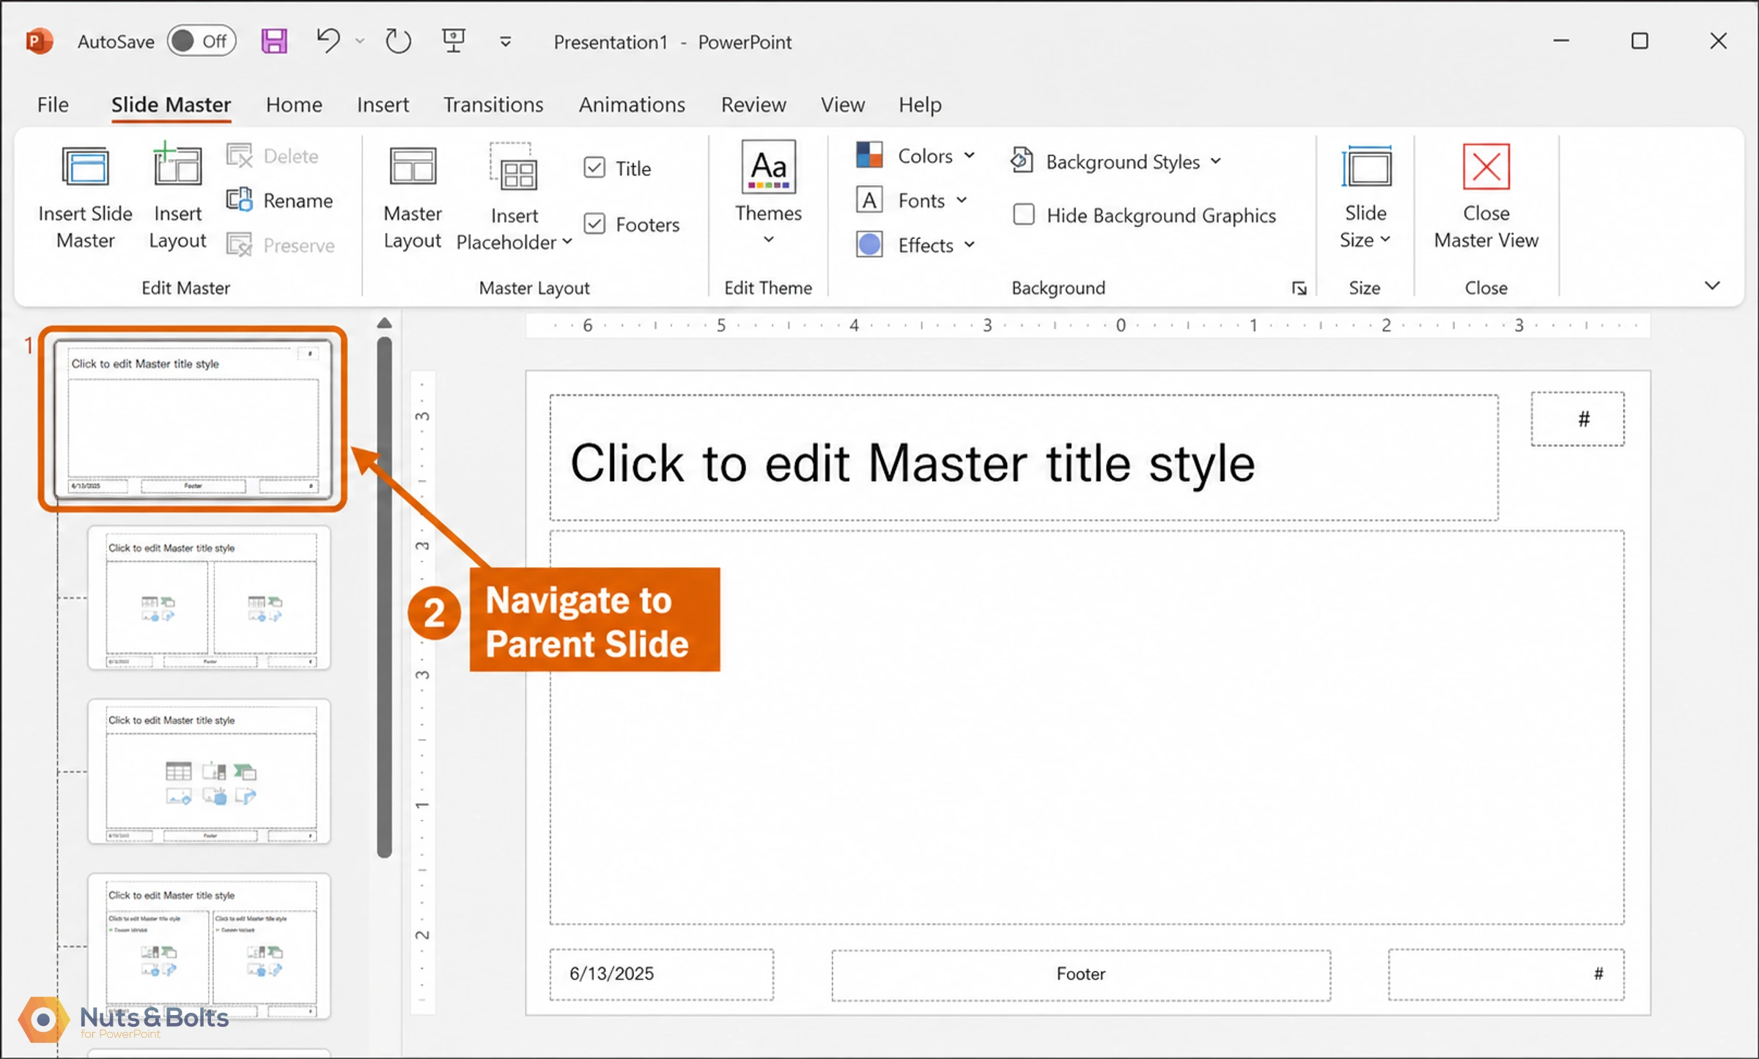Open Format Background dialog launcher
The height and width of the screenshot is (1059, 1759).
(x=1299, y=289)
